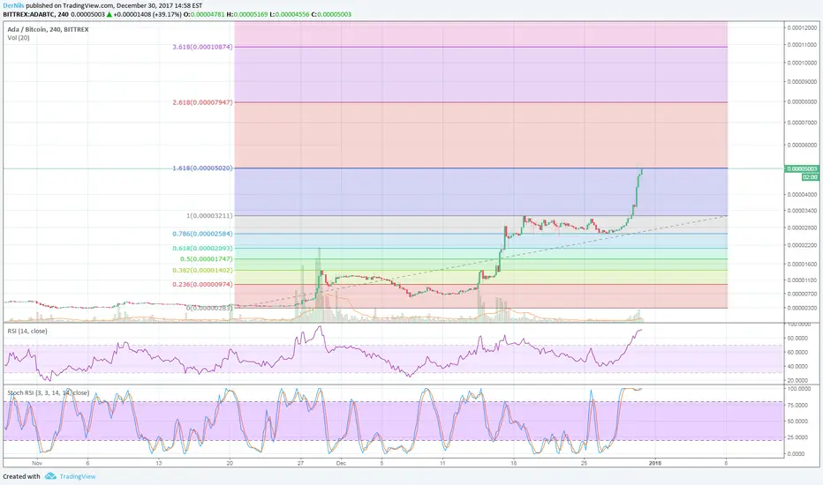Viewport: 823px width, 485px height.
Task: Click the H:0.00005169 high value in header
Action: (246, 14)
